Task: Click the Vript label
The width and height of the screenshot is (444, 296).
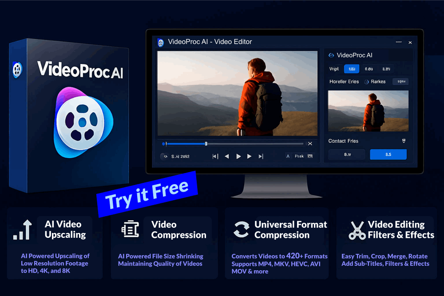Action: coord(334,69)
